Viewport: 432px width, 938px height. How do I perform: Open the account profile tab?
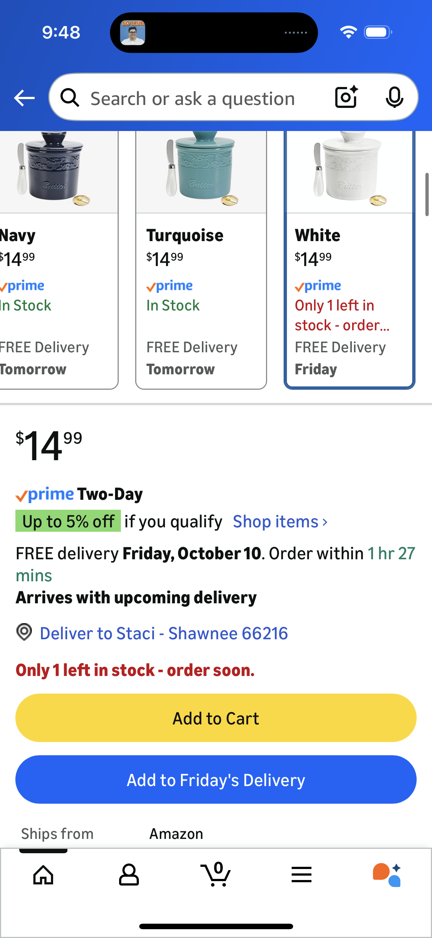pyautogui.click(x=129, y=875)
